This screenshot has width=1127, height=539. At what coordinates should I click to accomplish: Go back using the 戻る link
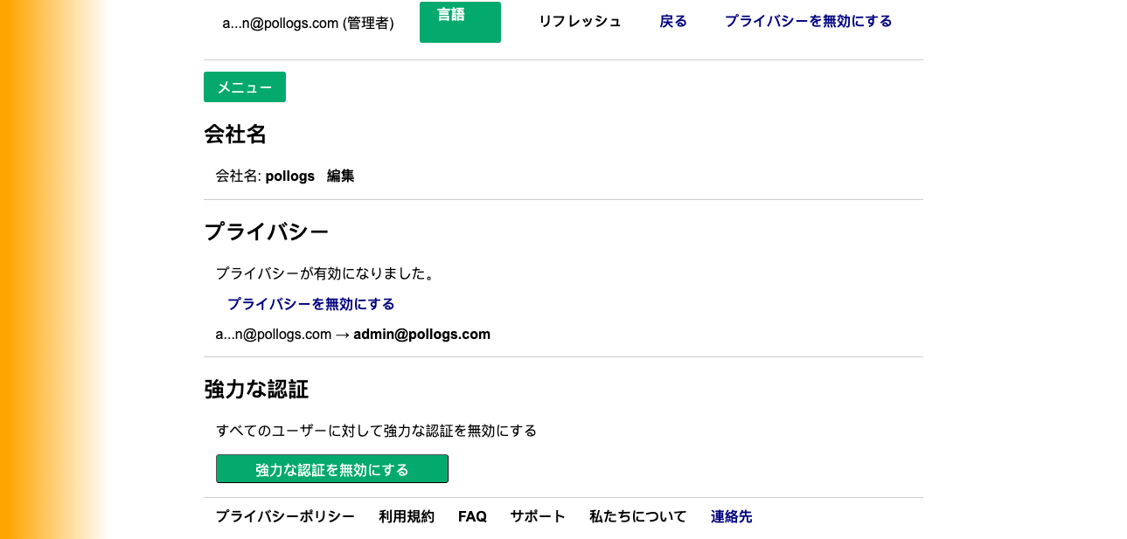click(672, 21)
